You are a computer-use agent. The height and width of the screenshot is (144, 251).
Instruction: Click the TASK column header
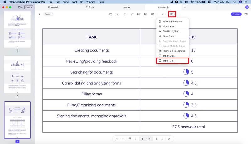click(91, 37)
